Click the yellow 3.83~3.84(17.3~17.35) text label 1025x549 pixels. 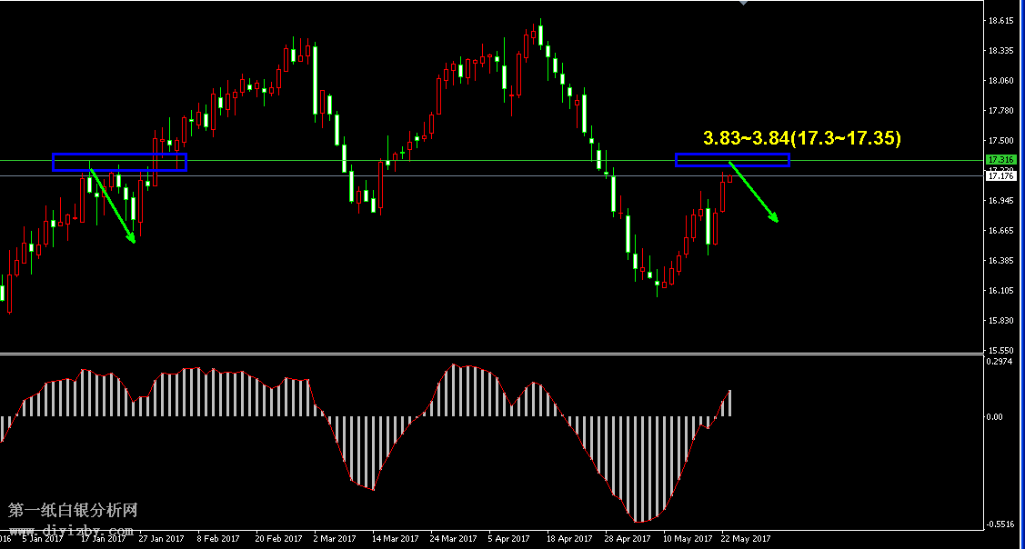[801, 138]
